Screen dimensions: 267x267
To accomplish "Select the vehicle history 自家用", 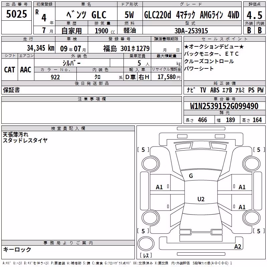I will (71, 31).
